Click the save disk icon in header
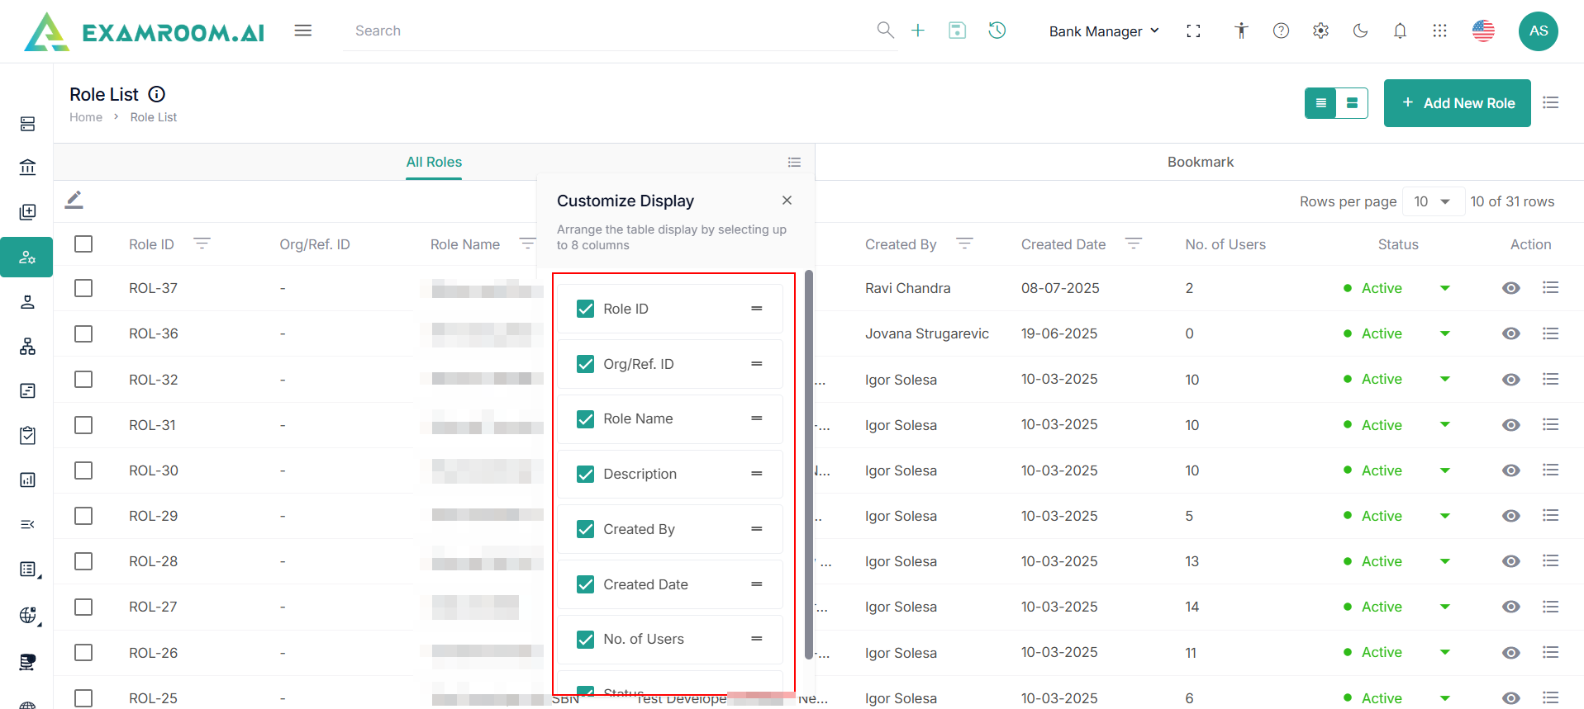The width and height of the screenshot is (1584, 709). [x=957, y=31]
